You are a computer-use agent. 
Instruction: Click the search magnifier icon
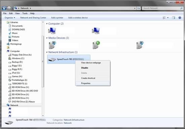click(x=181, y=8)
